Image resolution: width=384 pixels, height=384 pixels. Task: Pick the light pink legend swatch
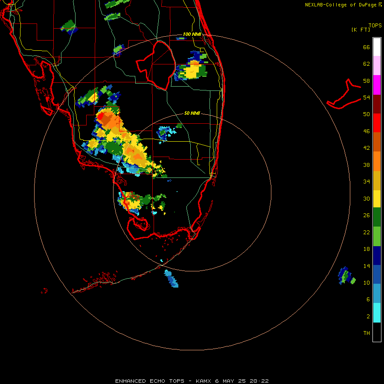(x=377, y=65)
